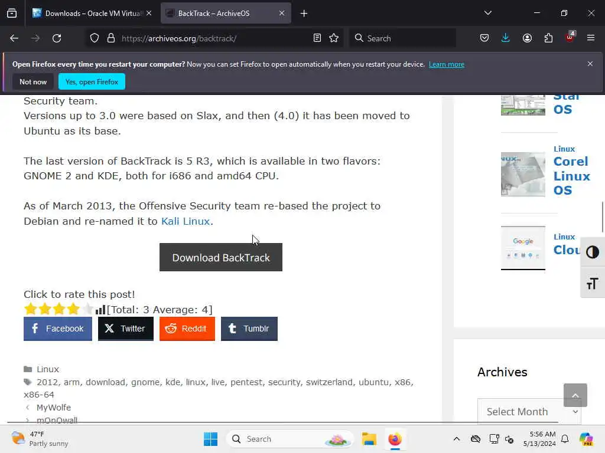Viewport: 605px width, 453px height.
Task: Open File Explorer from taskbar
Action: [369, 439]
